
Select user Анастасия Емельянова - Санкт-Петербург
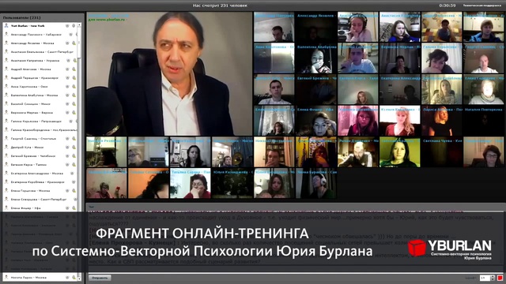click(x=42, y=52)
